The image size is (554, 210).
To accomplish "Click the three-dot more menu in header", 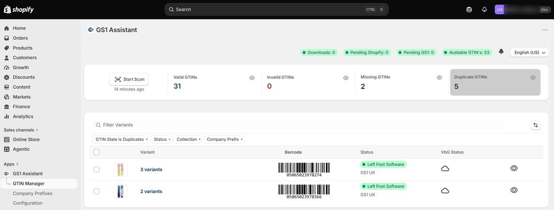I will [x=545, y=30].
